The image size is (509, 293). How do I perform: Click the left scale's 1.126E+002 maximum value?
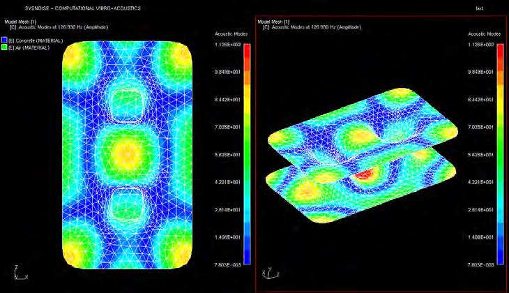tap(227, 45)
